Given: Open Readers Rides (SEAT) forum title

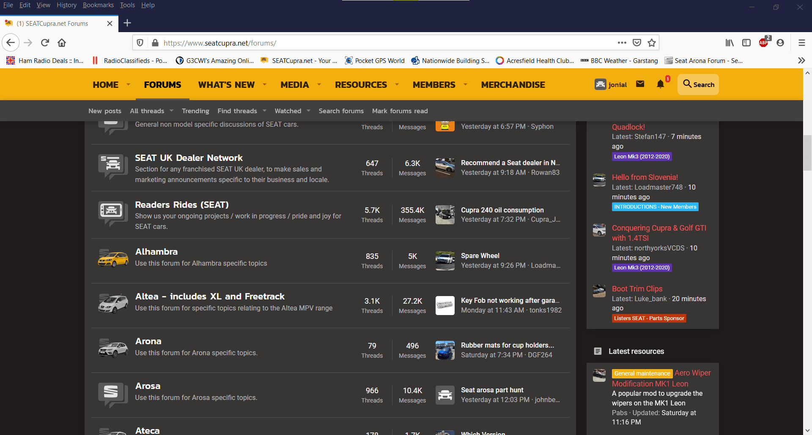Looking at the screenshot, I should click(x=182, y=205).
